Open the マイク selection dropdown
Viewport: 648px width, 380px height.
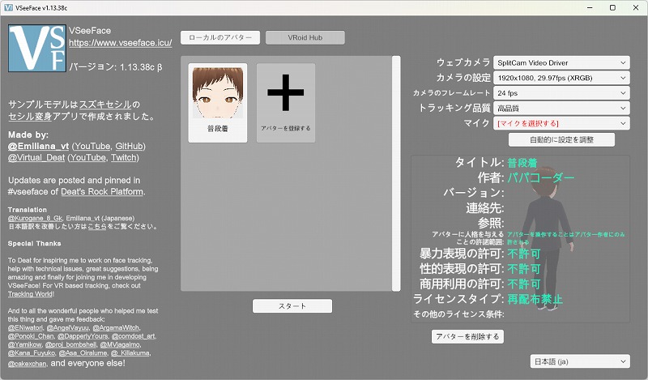[x=561, y=123]
